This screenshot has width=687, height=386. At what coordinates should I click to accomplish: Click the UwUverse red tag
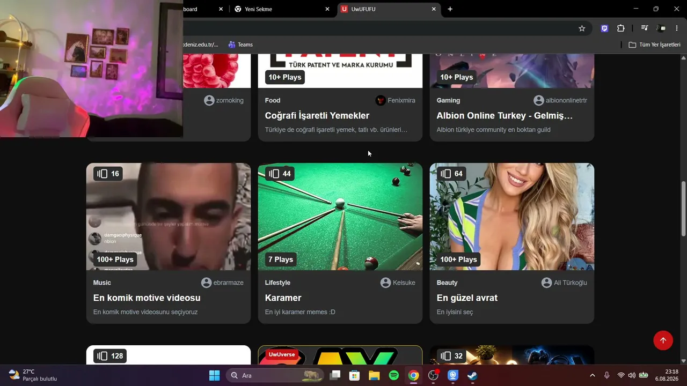tap(282, 354)
